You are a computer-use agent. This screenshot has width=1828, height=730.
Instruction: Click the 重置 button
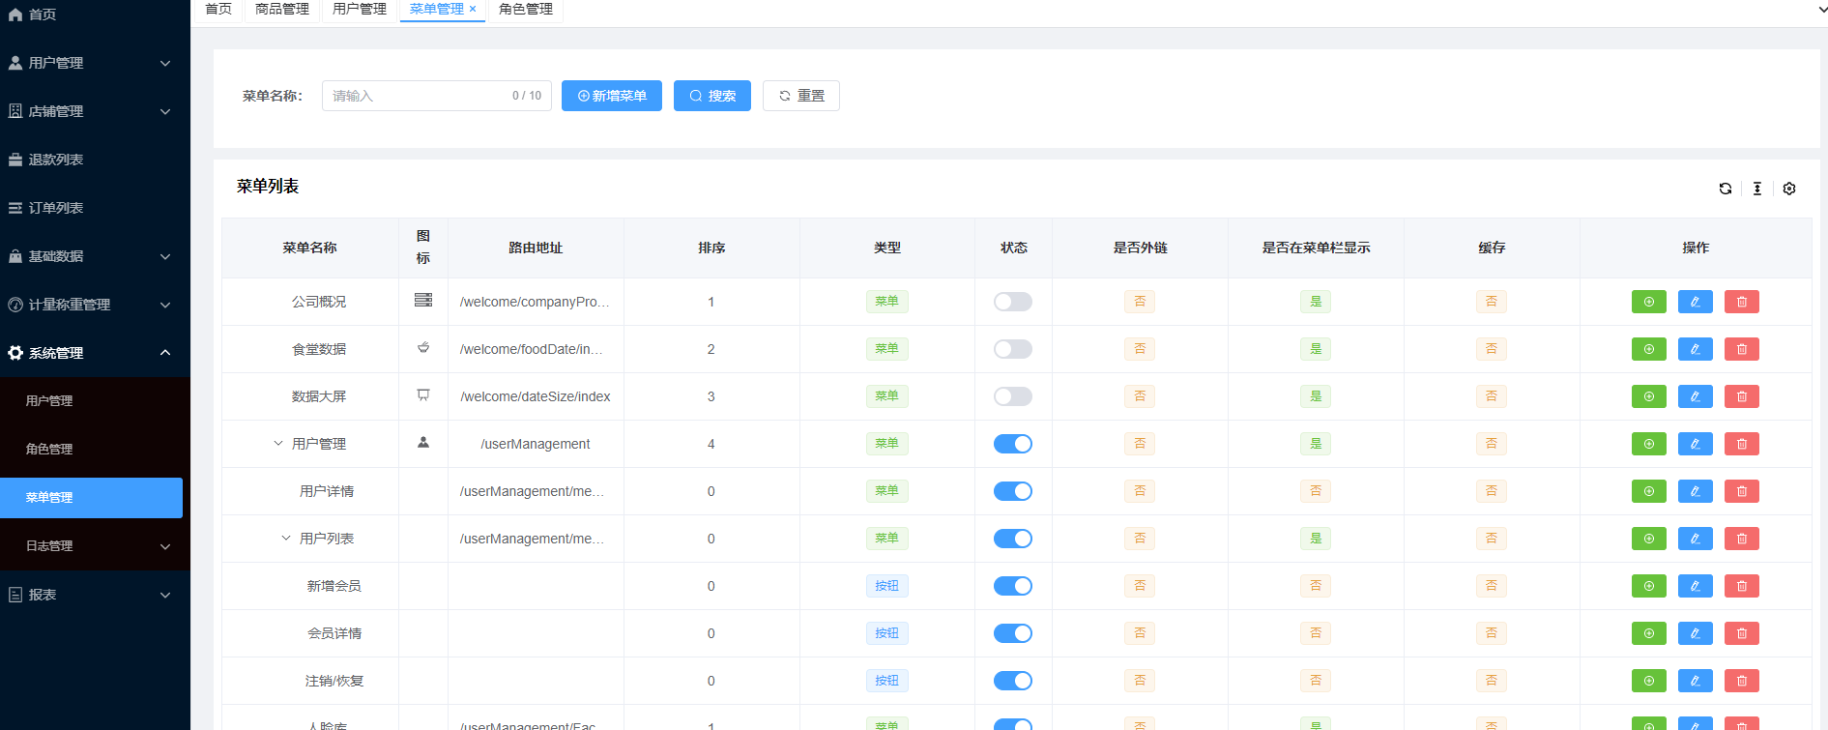tap(801, 96)
